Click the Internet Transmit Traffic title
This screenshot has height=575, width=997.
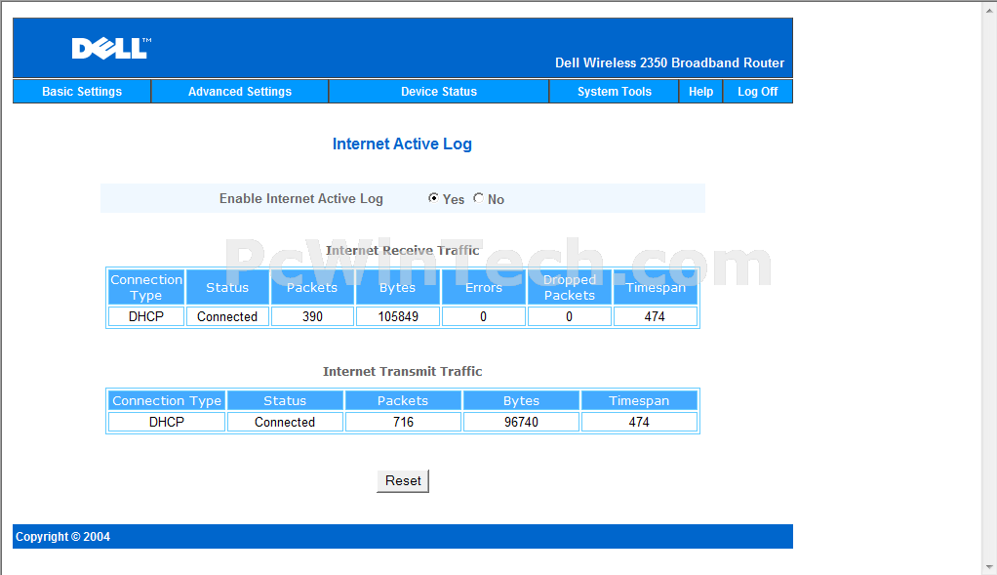[x=403, y=372]
